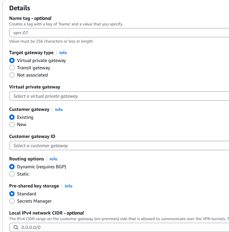Screen dimensions: 229x232
Task: Open Info link for Target gateway type
Action: [63, 53]
